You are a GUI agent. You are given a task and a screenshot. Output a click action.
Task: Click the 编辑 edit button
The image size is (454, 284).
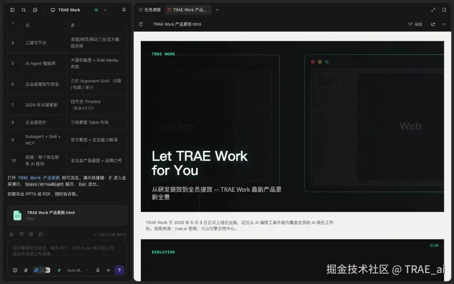pyautogui.click(x=415, y=24)
